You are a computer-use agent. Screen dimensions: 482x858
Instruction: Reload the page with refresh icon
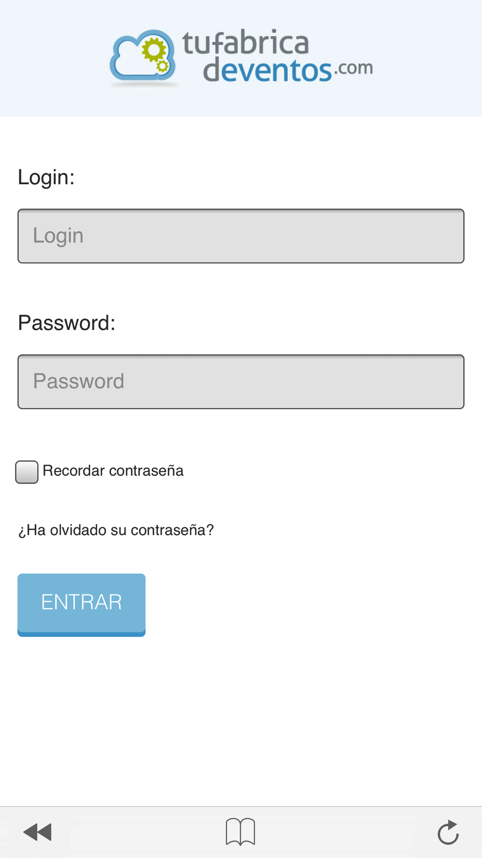tap(448, 832)
